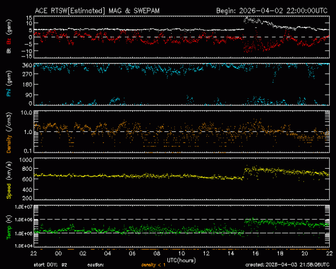Screen dimensions: 336x269
Task: Click the "200" tick on the Speed axis
Action: point(27,198)
